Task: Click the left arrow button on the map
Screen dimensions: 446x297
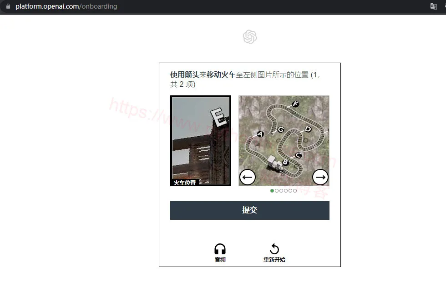Action: pos(248,177)
